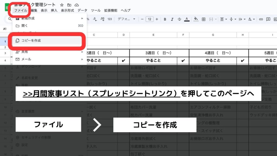
Task: Click 冷蔵庫外側拭く cell
Action: 153,138
